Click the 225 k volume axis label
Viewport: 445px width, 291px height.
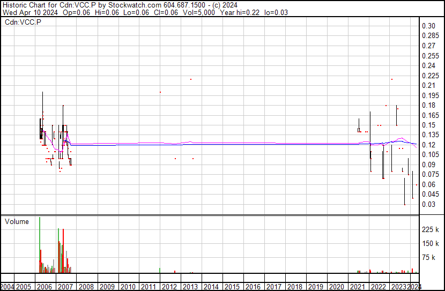coord(431,230)
